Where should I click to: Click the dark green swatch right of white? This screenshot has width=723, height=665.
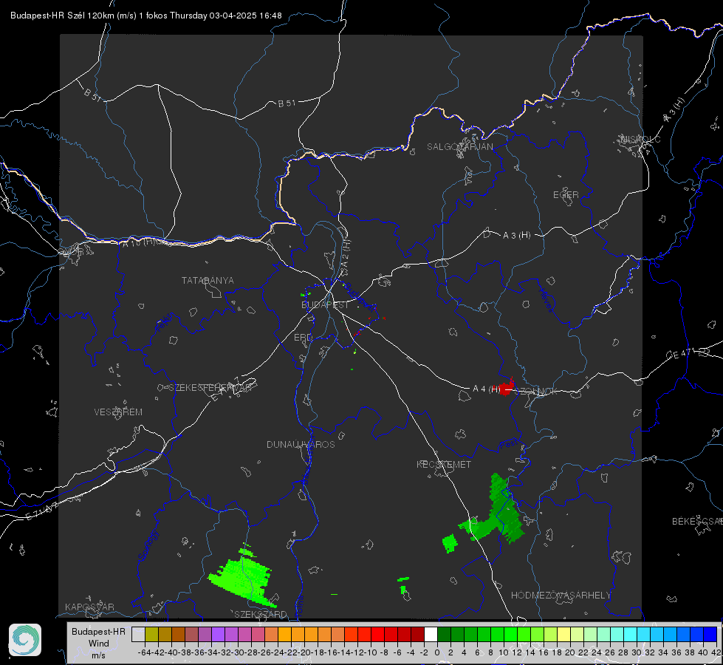pyautogui.click(x=444, y=634)
